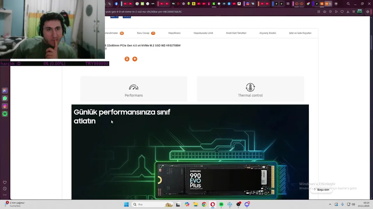This screenshot has height=209, width=373.
Task: Click the Soru Cevap 71 count badge
Action: pyautogui.click(x=153, y=33)
